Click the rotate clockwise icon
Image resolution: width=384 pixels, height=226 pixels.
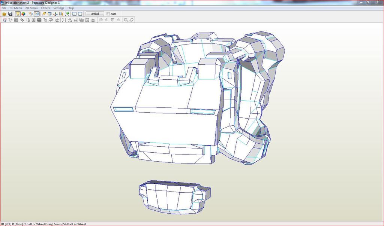tap(132, 20)
